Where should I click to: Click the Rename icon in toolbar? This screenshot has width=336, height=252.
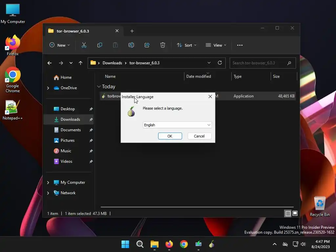tap(131, 45)
